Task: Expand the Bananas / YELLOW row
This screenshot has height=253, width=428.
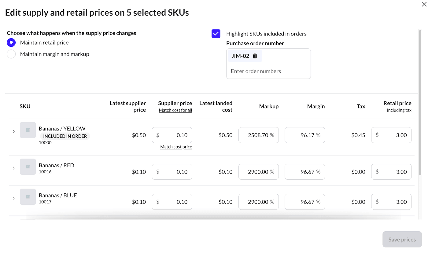Action: click(x=14, y=131)
